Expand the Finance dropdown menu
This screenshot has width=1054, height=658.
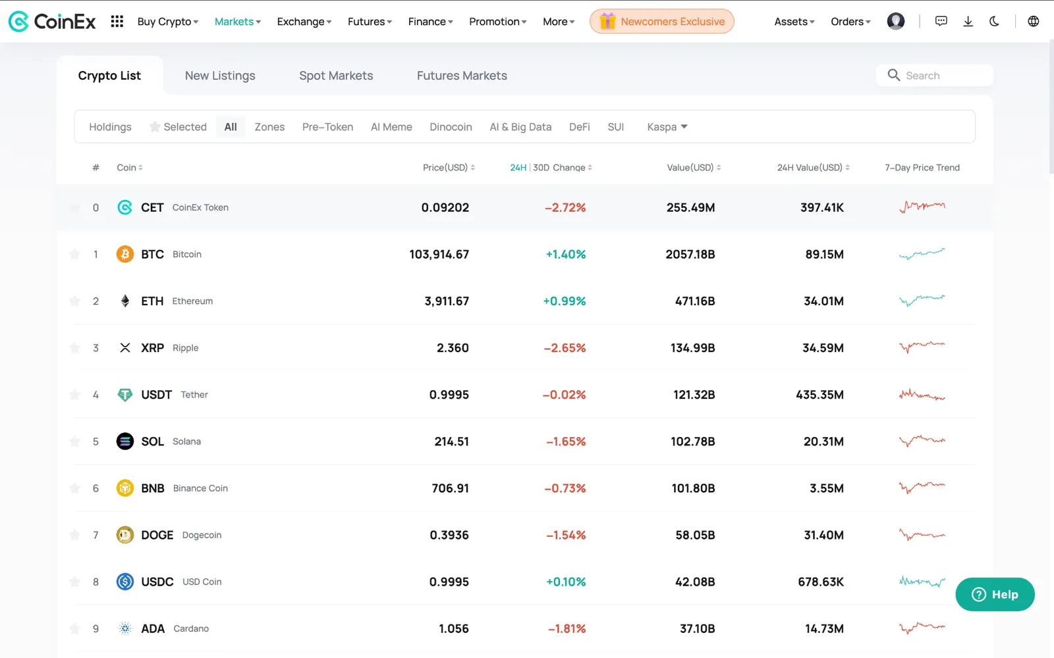[x=430, y=22]
